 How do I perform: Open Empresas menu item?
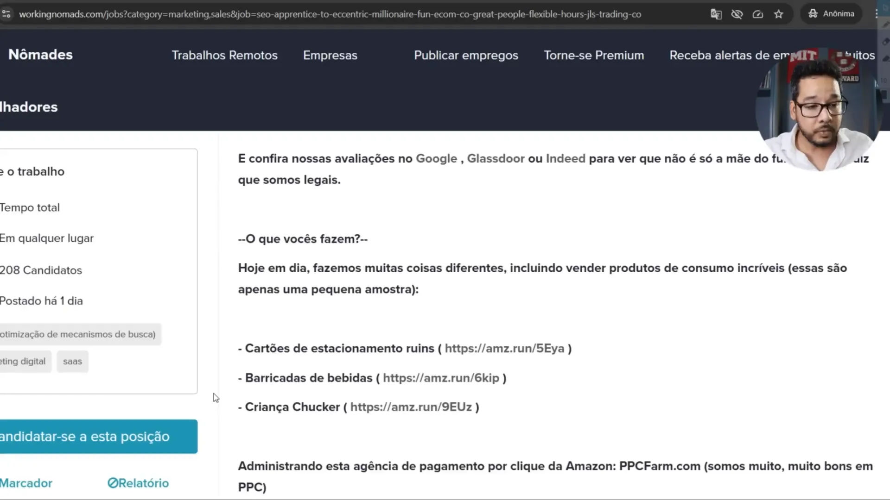tap(330, 55)
